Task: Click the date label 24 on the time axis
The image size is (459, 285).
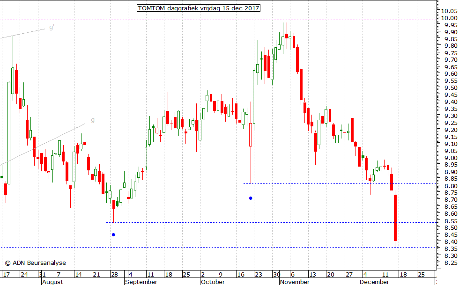Action: tap(24, 274)
